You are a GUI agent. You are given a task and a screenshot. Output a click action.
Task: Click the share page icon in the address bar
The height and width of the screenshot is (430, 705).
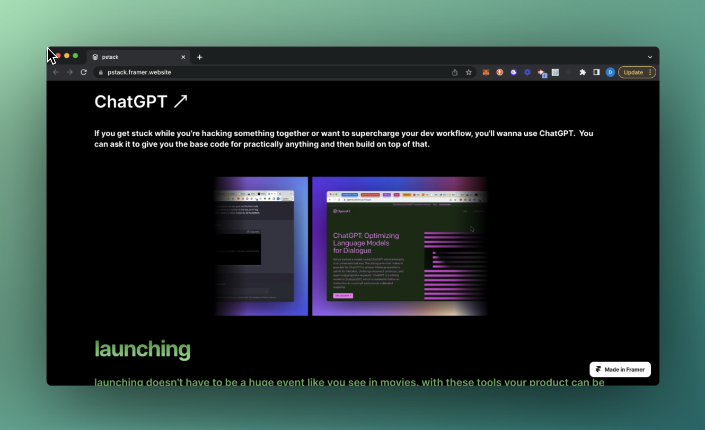455,73
